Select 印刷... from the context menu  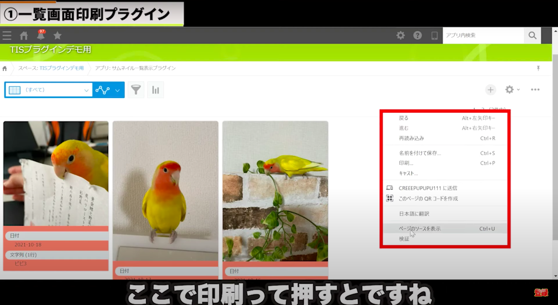406,163
